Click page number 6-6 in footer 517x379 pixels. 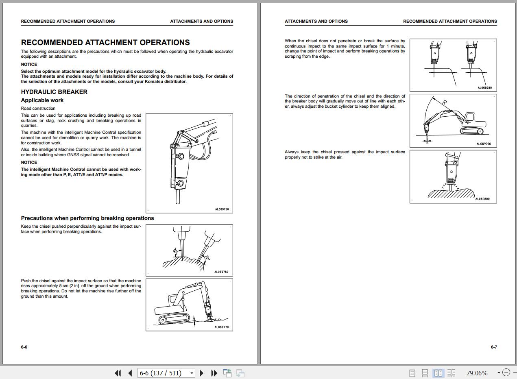coord(24,347)
